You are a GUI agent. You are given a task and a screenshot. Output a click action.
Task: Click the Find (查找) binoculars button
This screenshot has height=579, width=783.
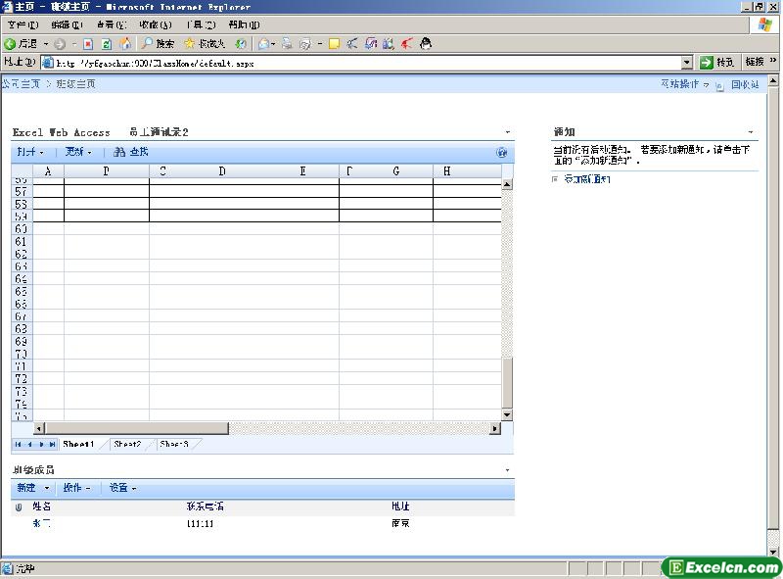131,152
